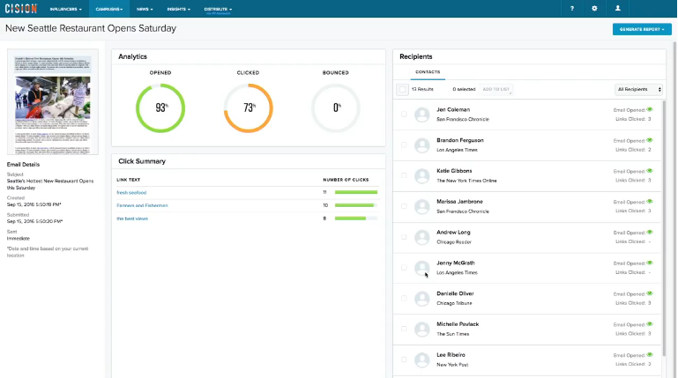
Task: Click Jen Coleman's avatar icon
Action: 421,115
